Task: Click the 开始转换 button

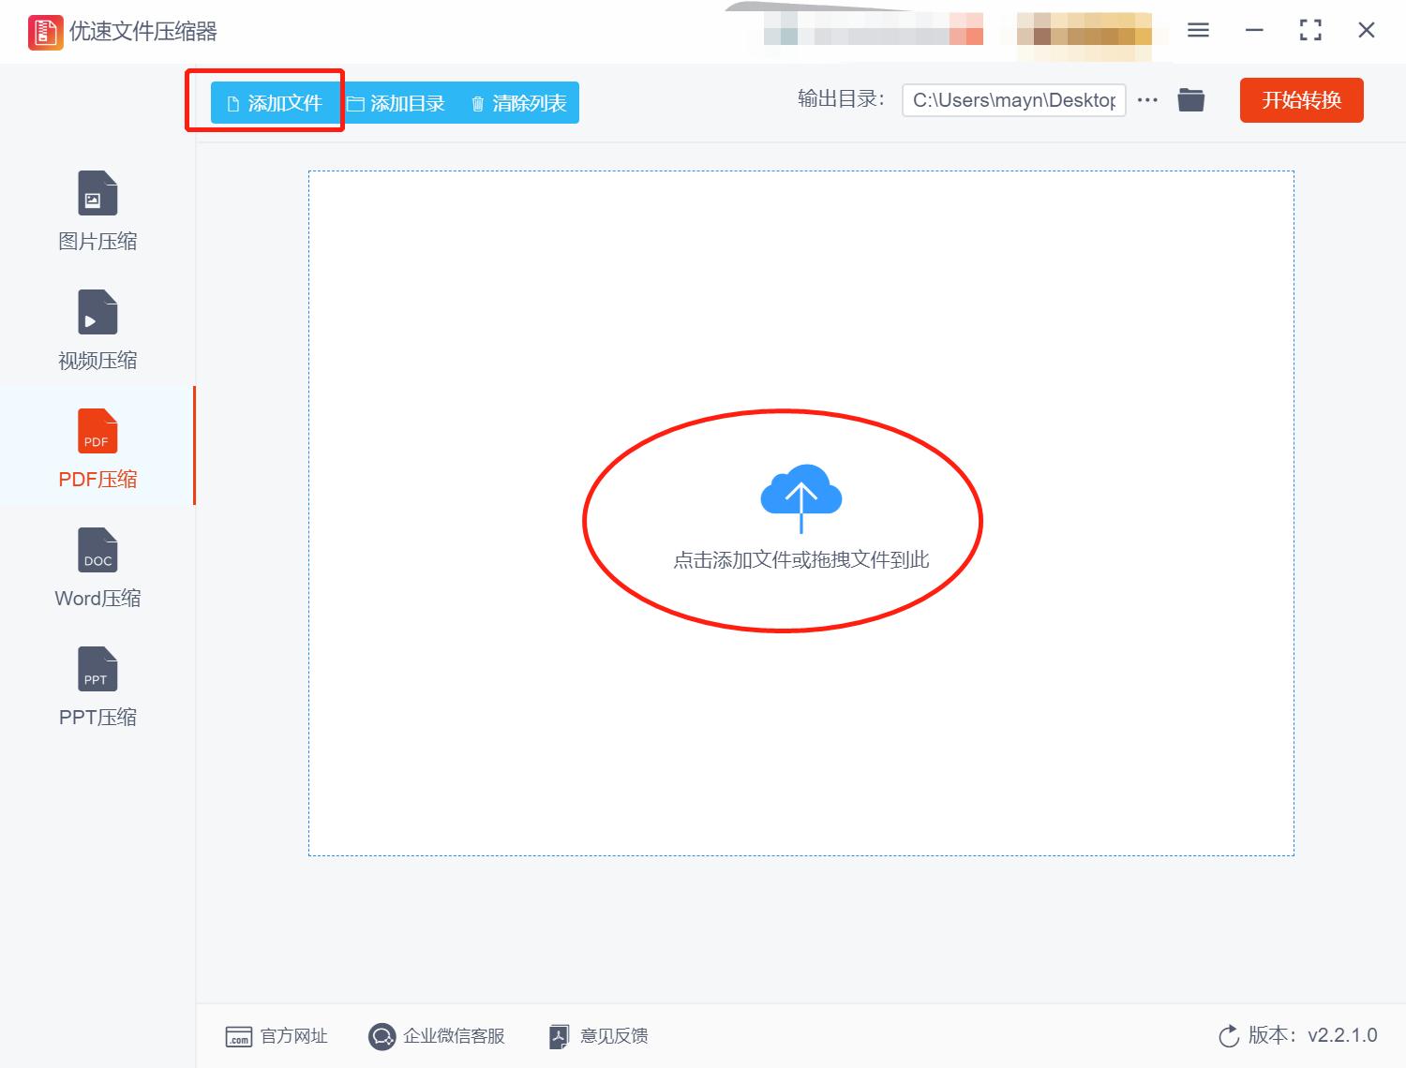Action: (x=1301, y=99)
